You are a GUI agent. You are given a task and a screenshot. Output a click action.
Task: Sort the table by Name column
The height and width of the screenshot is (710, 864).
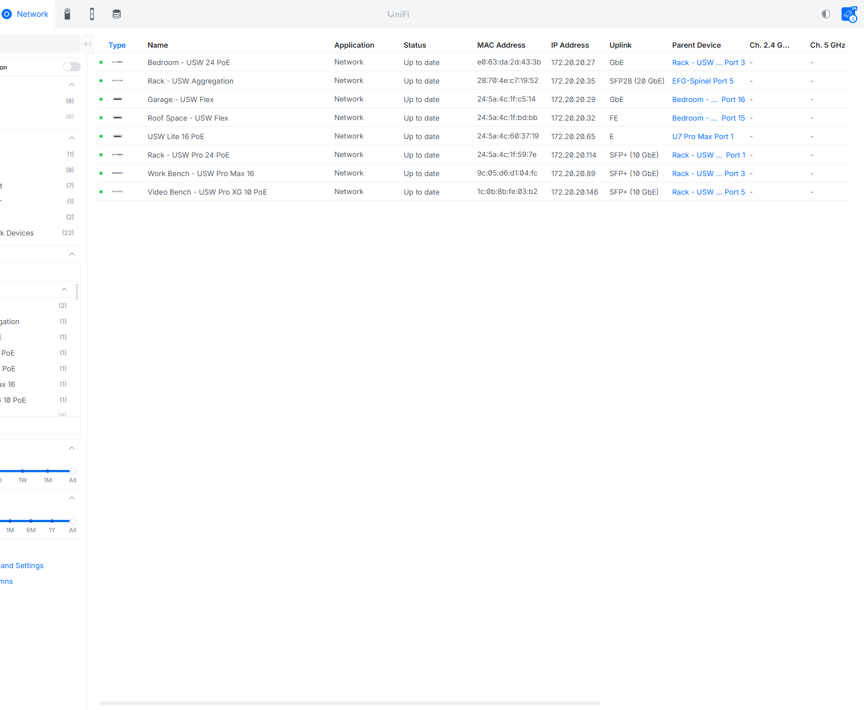tap(158, 45)
